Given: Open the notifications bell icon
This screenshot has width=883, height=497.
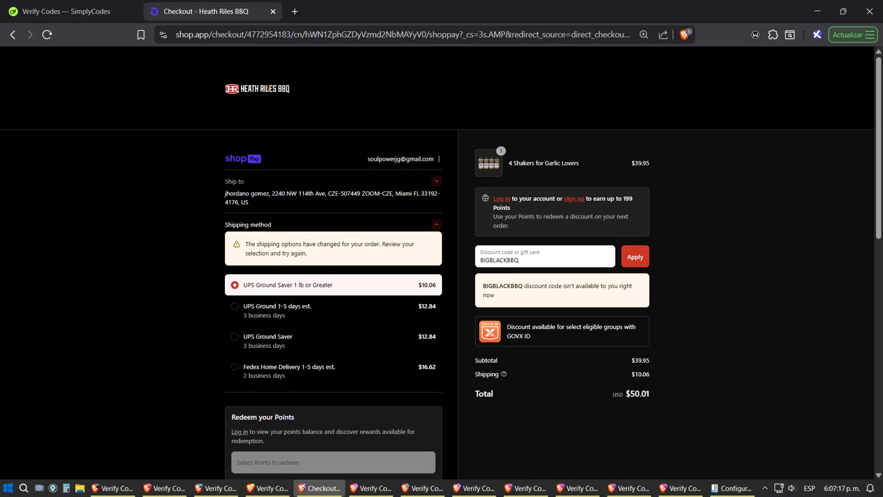Looking at the screenshot, I should [x=870, y=488].
